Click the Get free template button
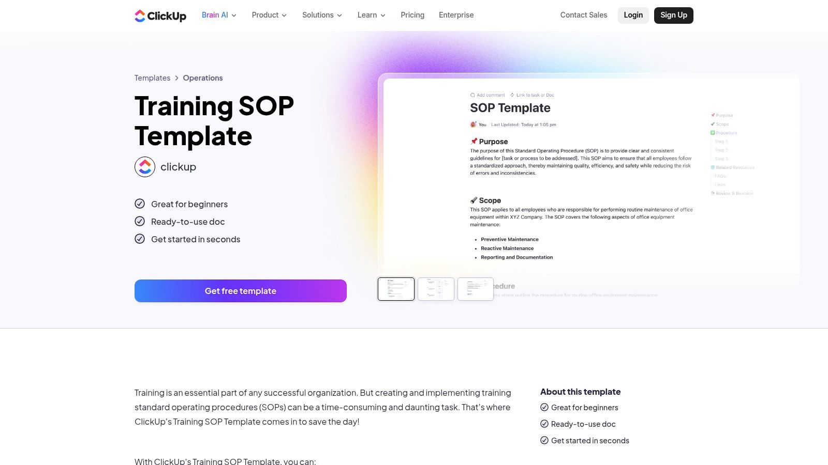This screenshot has width=828, height=465. [240, 290]
